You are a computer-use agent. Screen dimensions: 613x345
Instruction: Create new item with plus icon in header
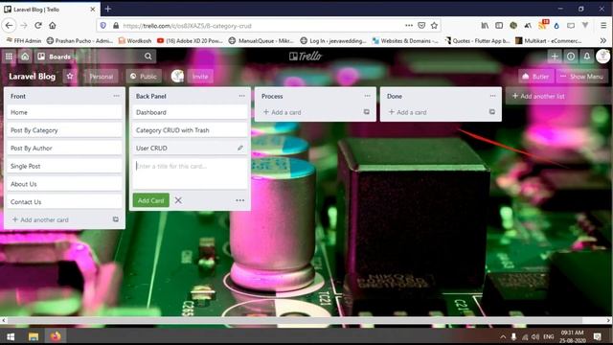[554, 57]
